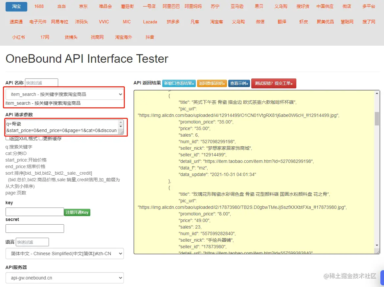Select the 淘宝 platform tab

[x=16, y=7]
